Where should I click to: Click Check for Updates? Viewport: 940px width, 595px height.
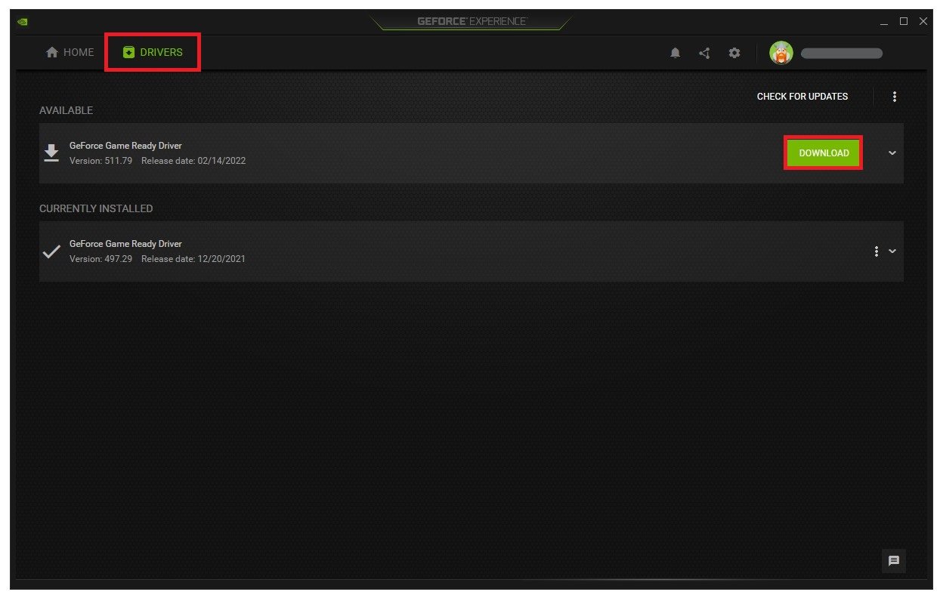pos(802,97)
